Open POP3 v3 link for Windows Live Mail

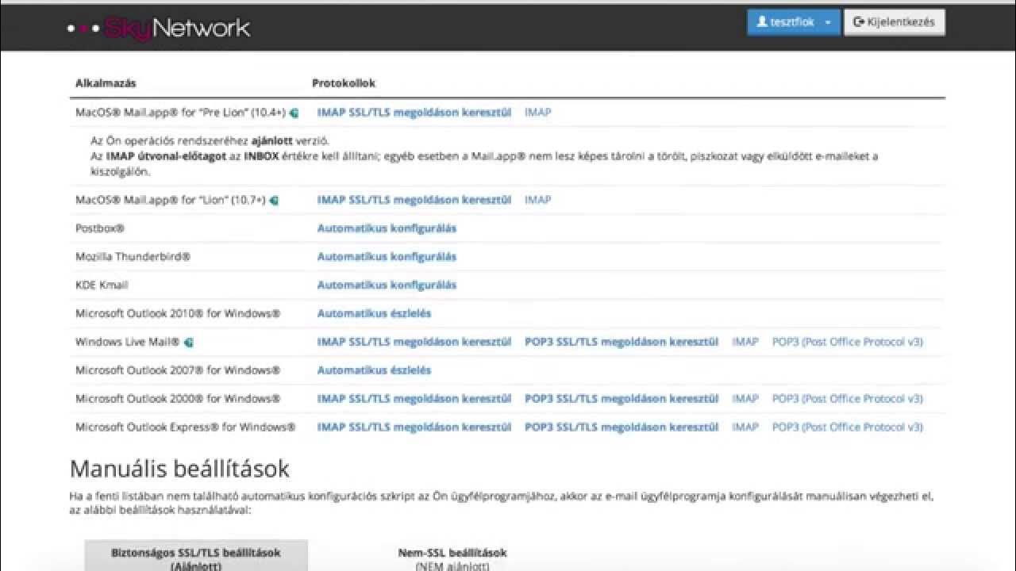(x=848, y=342)
